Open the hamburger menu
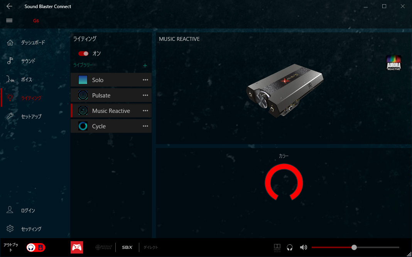 (x=9, y=20)
